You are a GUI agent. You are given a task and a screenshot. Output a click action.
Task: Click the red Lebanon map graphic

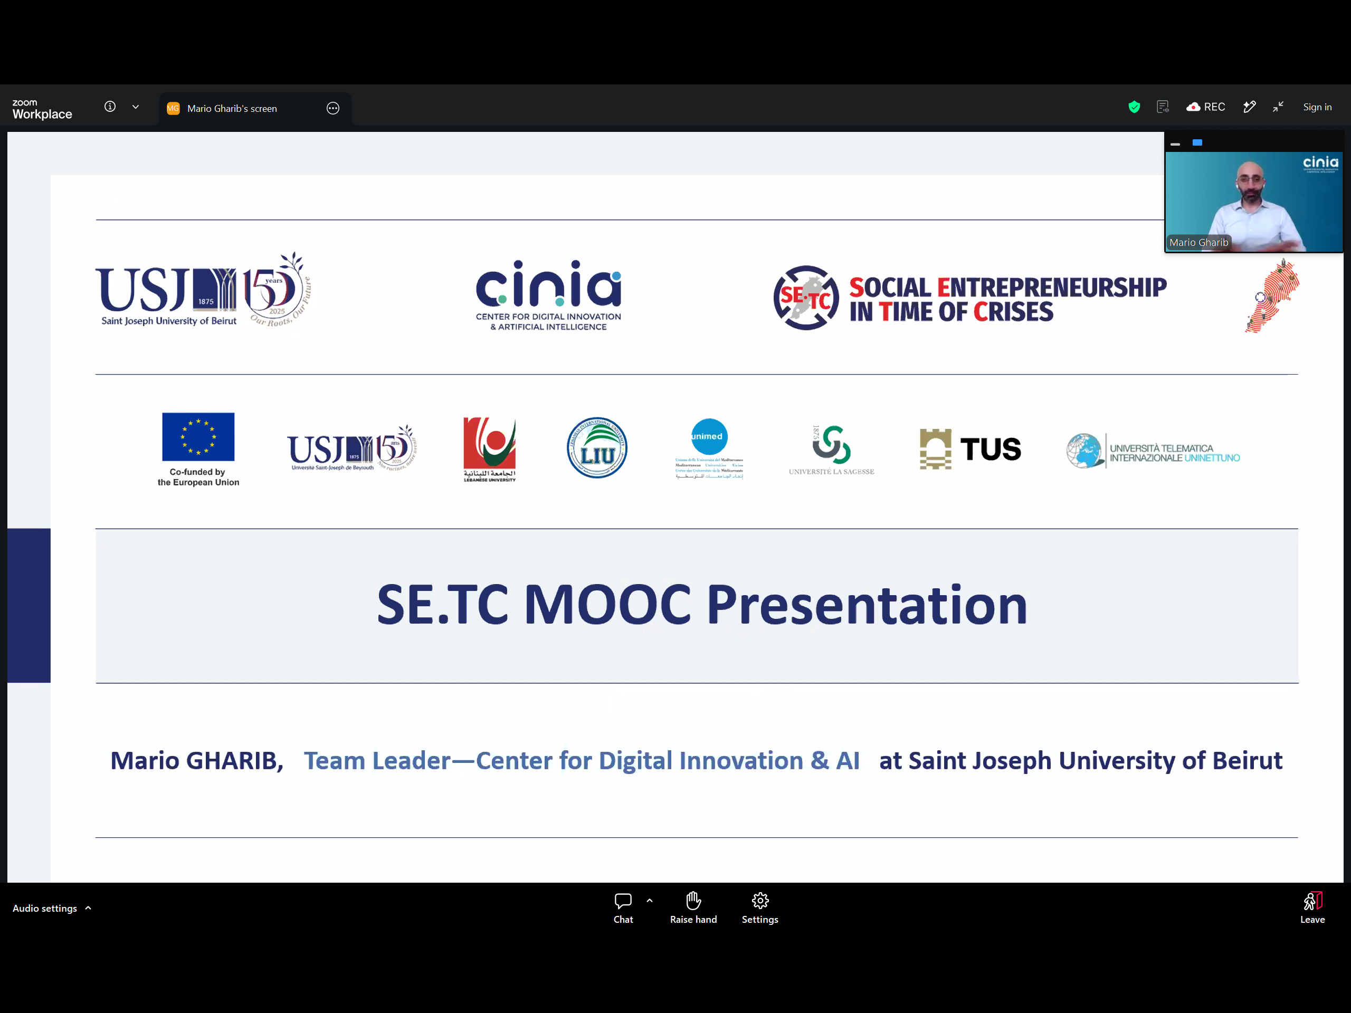click(x=1273, y=296)
